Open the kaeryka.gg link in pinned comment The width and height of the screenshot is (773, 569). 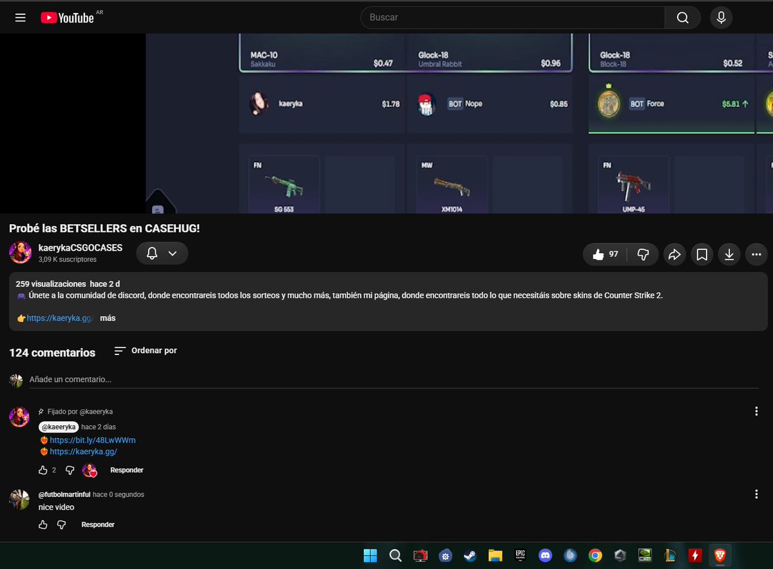(83, 452)
